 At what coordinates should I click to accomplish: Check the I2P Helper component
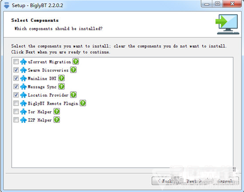tap(16, 120)
